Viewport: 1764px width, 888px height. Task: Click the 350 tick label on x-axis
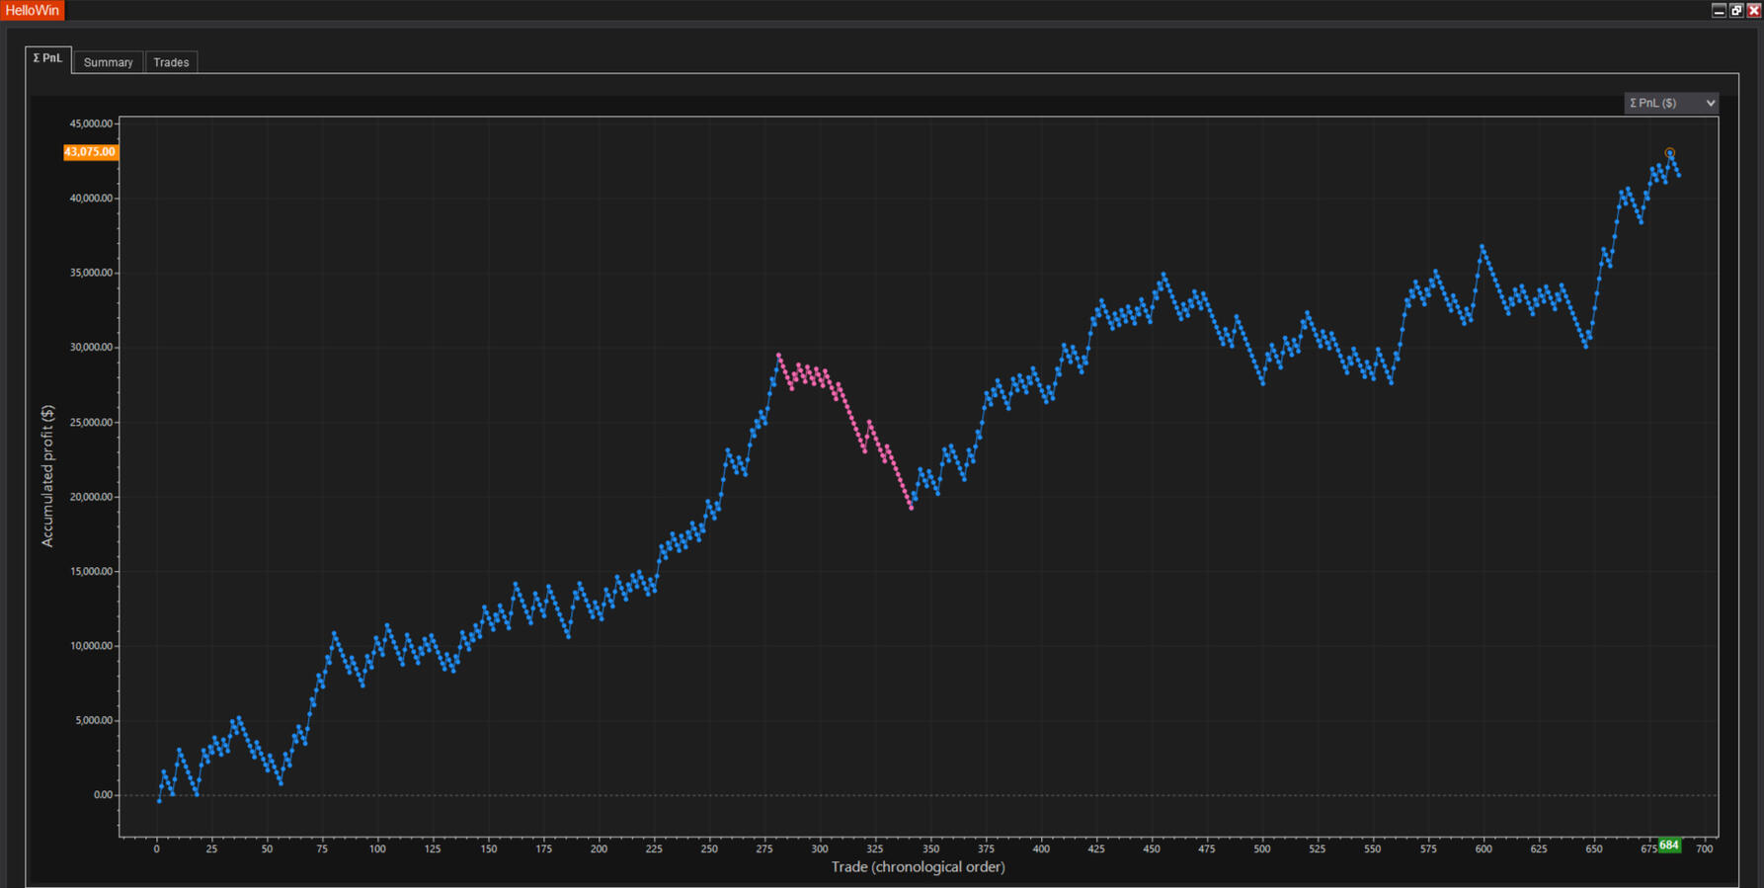coord(930,848)
